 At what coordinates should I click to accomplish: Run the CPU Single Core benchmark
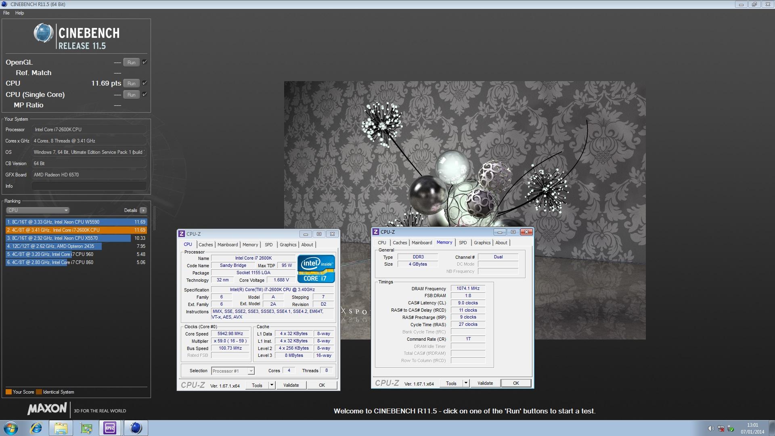[132, 94]
